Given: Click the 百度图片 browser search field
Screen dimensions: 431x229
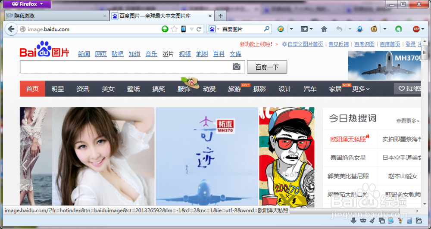Looking at the screenshot, I should pos(242,29).
